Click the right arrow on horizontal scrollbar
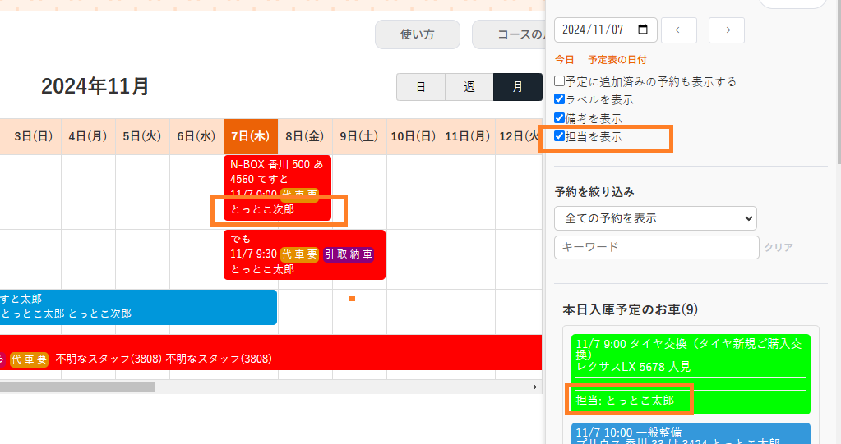 click(x=535, y=387)
